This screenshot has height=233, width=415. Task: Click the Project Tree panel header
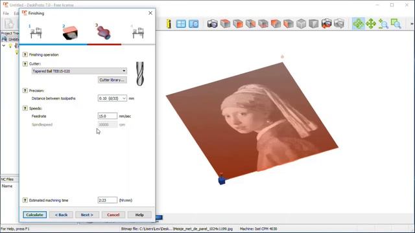click(x=10, y=33)
